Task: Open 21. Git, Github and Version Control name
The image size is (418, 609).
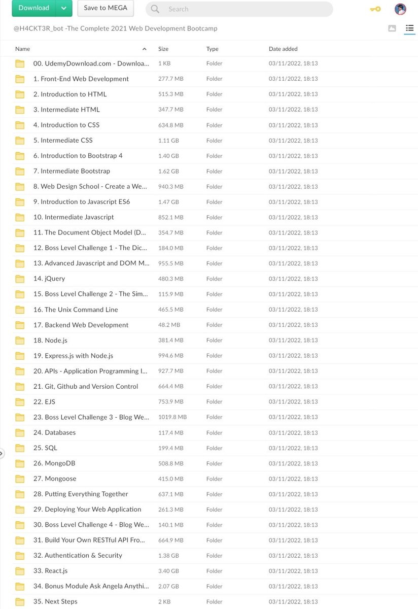Action: [86, 386]
